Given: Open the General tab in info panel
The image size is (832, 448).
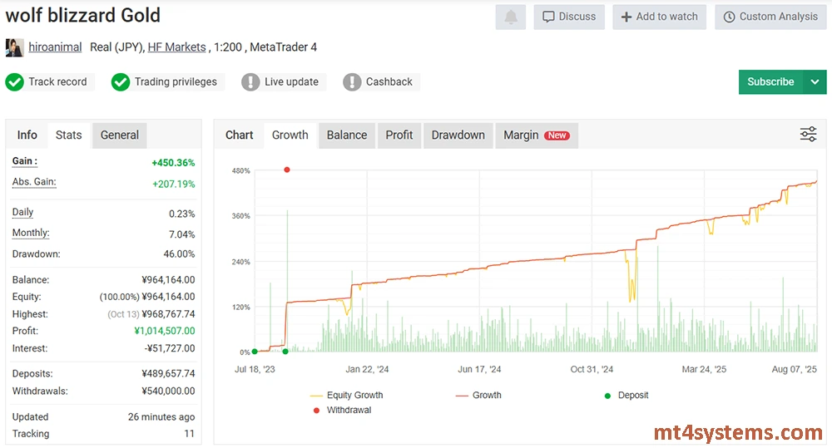Looking at the screenshot, I should (120, 135).
